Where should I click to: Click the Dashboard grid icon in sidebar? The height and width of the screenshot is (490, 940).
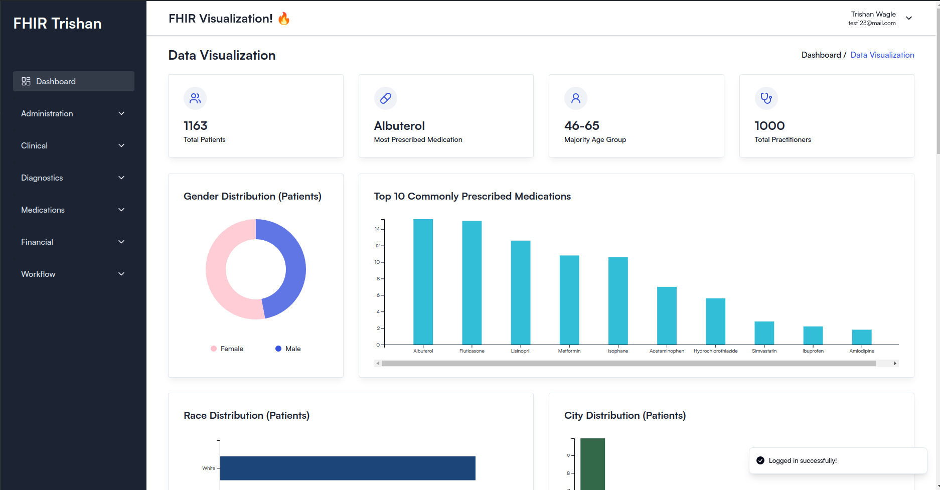(x=26, y=81)
